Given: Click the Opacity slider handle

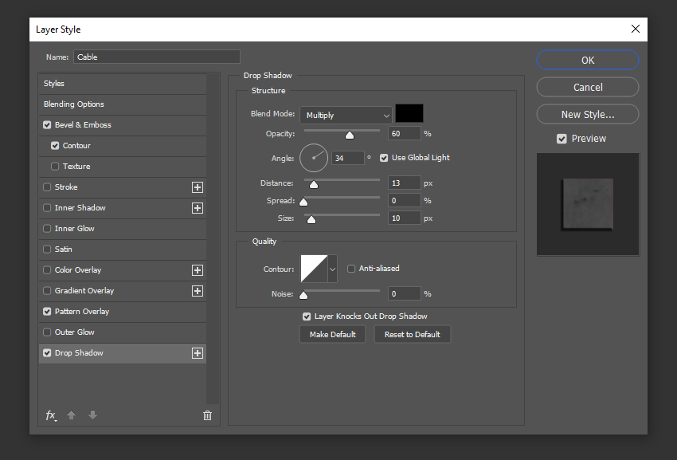Looking at the screenshot, I should [x=350, y=136].
